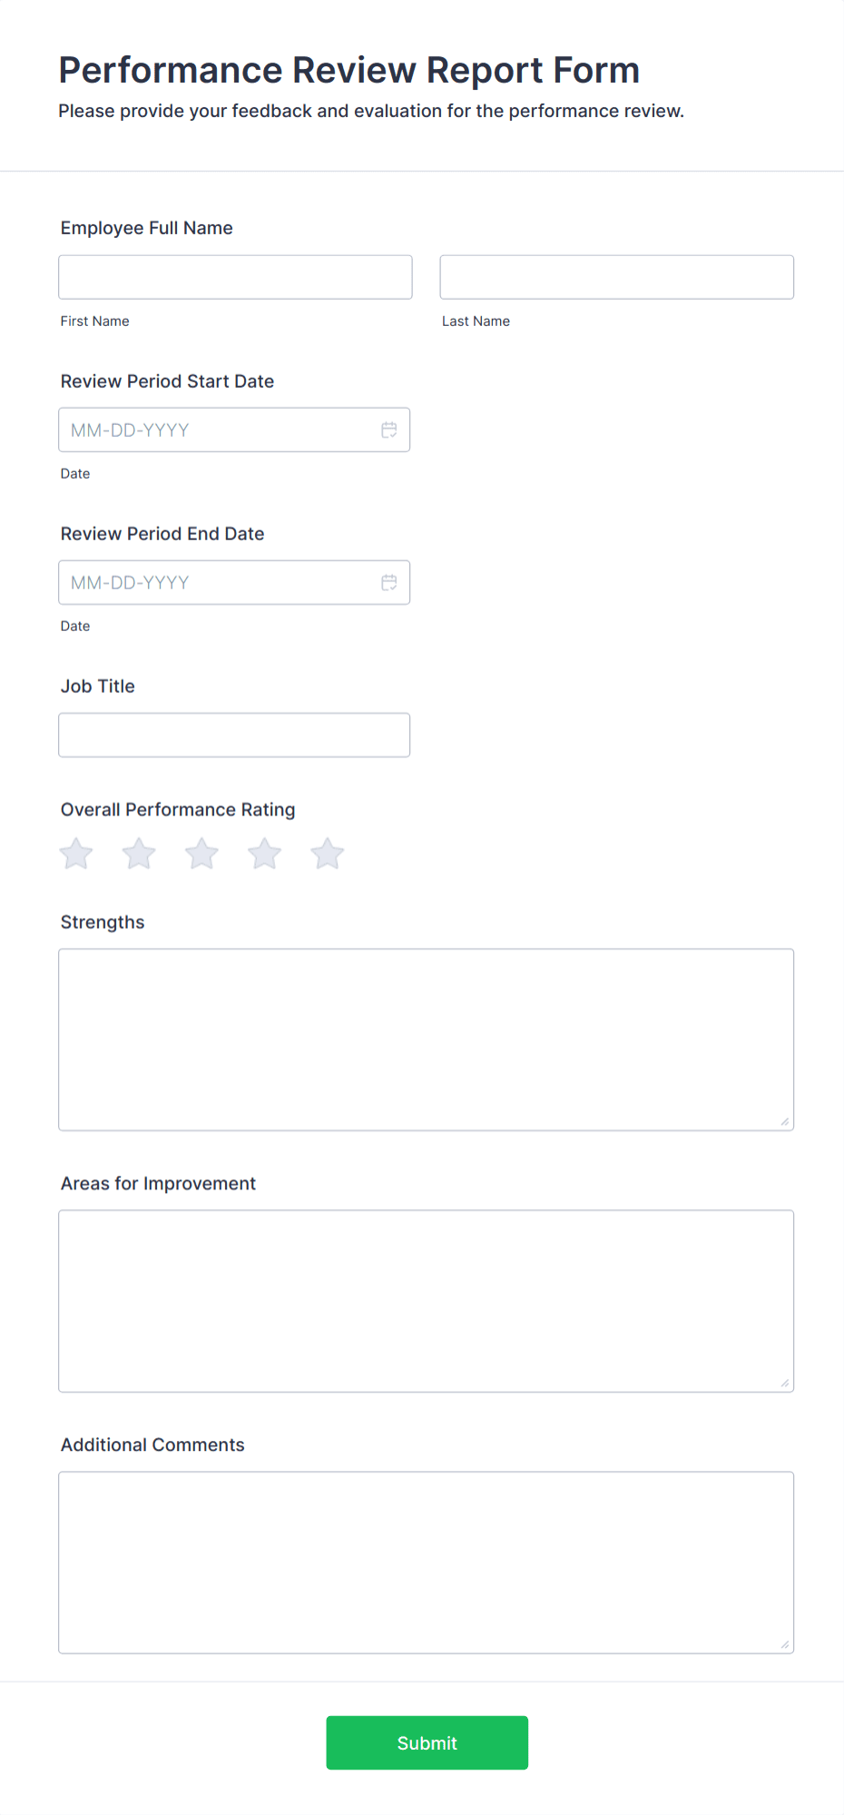Click inside the Areas for Improvement text area
Screen dimensions: 844x1815
click(426, 1300)
